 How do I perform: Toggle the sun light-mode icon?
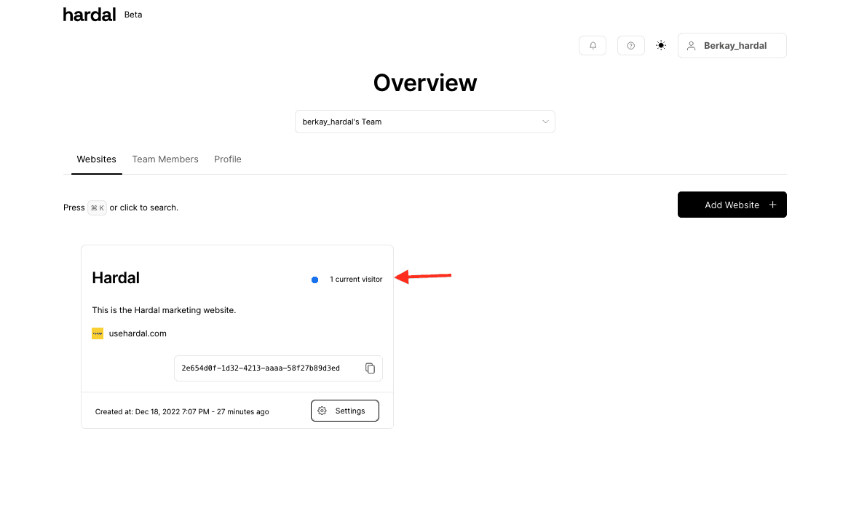click(x=661, y=45)
